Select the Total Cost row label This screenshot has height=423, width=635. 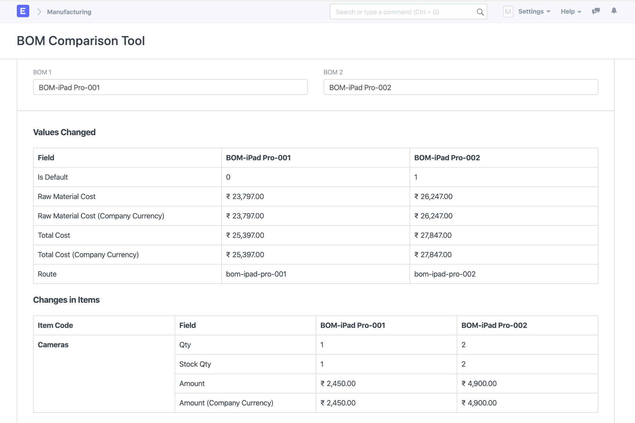(x=54, y=235)
